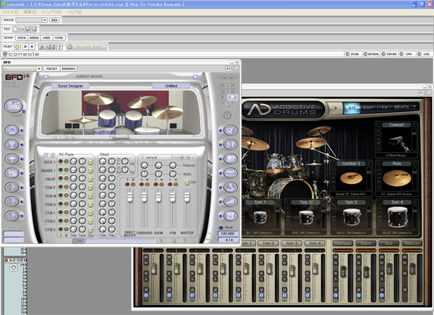Click the KICK 1 Trim knob in BFD
Viewport: 434px width, 315px height.
[73, 161]
